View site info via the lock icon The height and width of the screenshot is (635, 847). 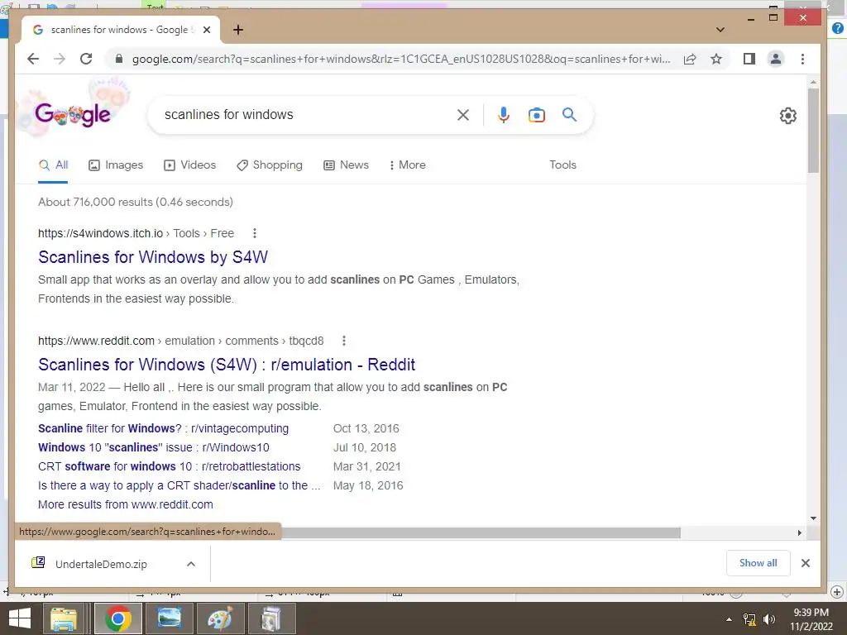[x=119, y=59]
